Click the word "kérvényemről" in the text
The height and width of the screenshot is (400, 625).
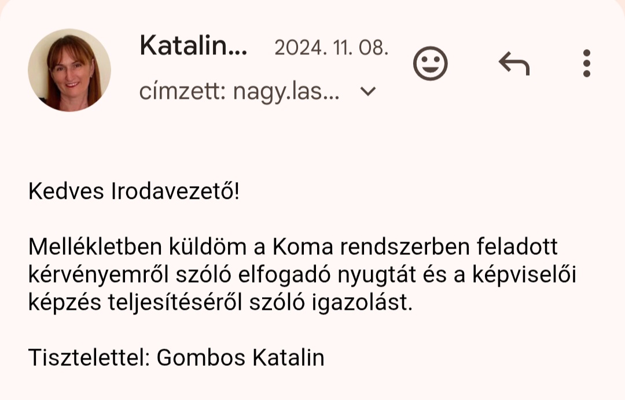(x=98, y=275)
